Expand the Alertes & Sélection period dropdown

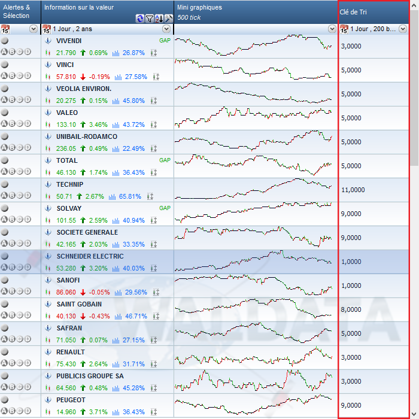click(x=34, y=29)
